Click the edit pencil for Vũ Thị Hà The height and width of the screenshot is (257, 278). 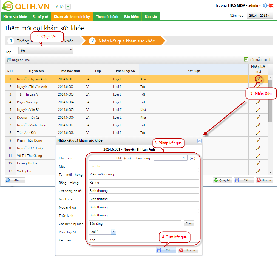258,171
